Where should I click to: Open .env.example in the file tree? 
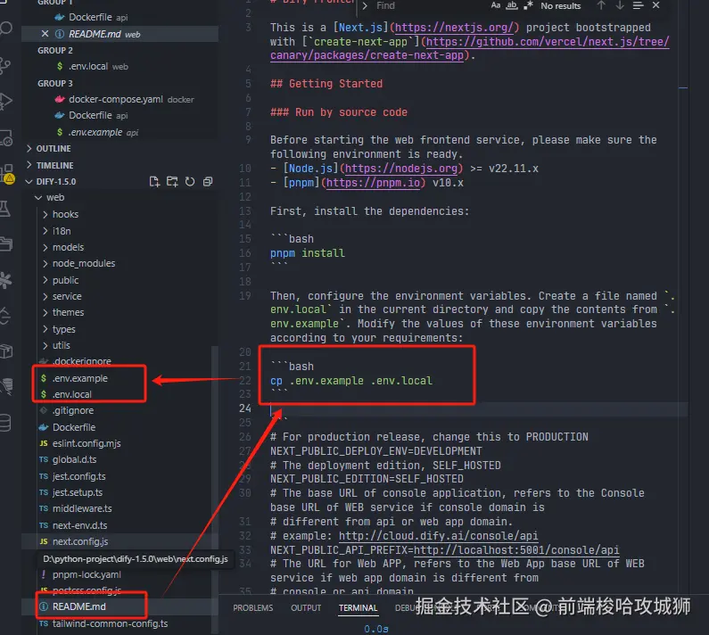tap(80, 378)
